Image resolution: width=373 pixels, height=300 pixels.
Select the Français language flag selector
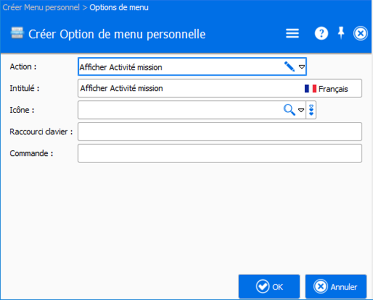tap(326, 89)
